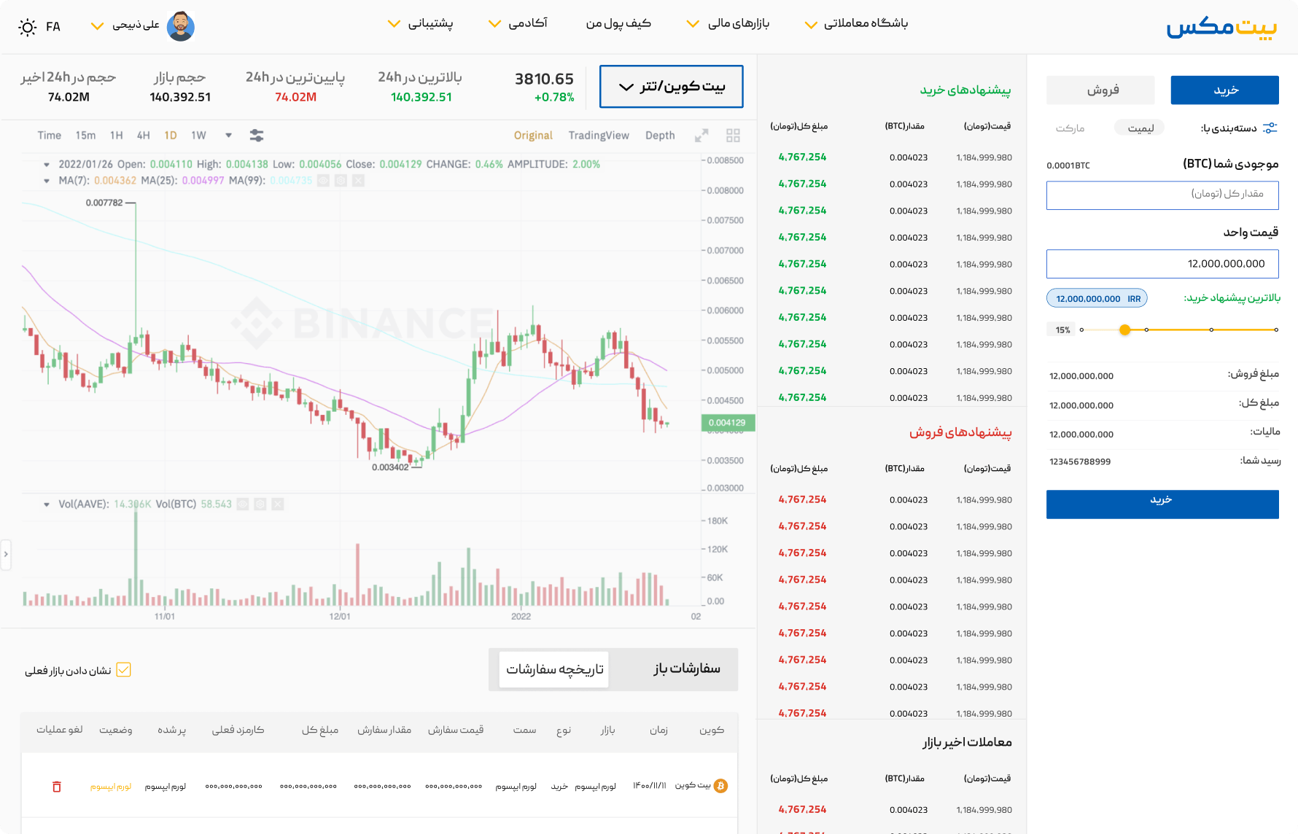Select the limit order type pill
Screen dimensions: 1298x834
1140,128
